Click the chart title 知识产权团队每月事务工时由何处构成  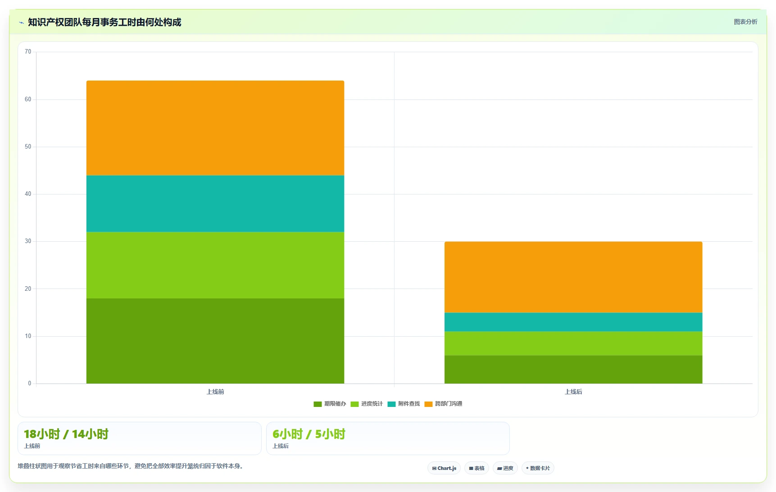[104, 22]
